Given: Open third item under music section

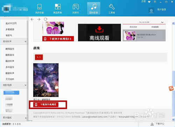Looking at the screenshot, I should pyautogui.click(x=10, y=61).
